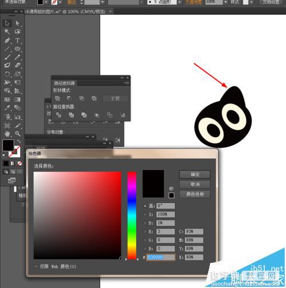Select the brightness B radio button

145,223
